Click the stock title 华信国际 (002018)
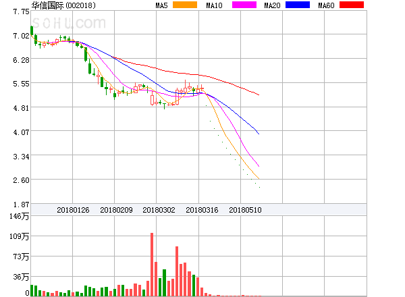 pyautogui.click(x=63, y=5)
